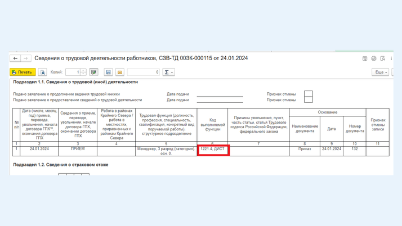Check the first Признак отмены box
The image size is (402, 226).
pyautogui.click(x=308, y=94)
